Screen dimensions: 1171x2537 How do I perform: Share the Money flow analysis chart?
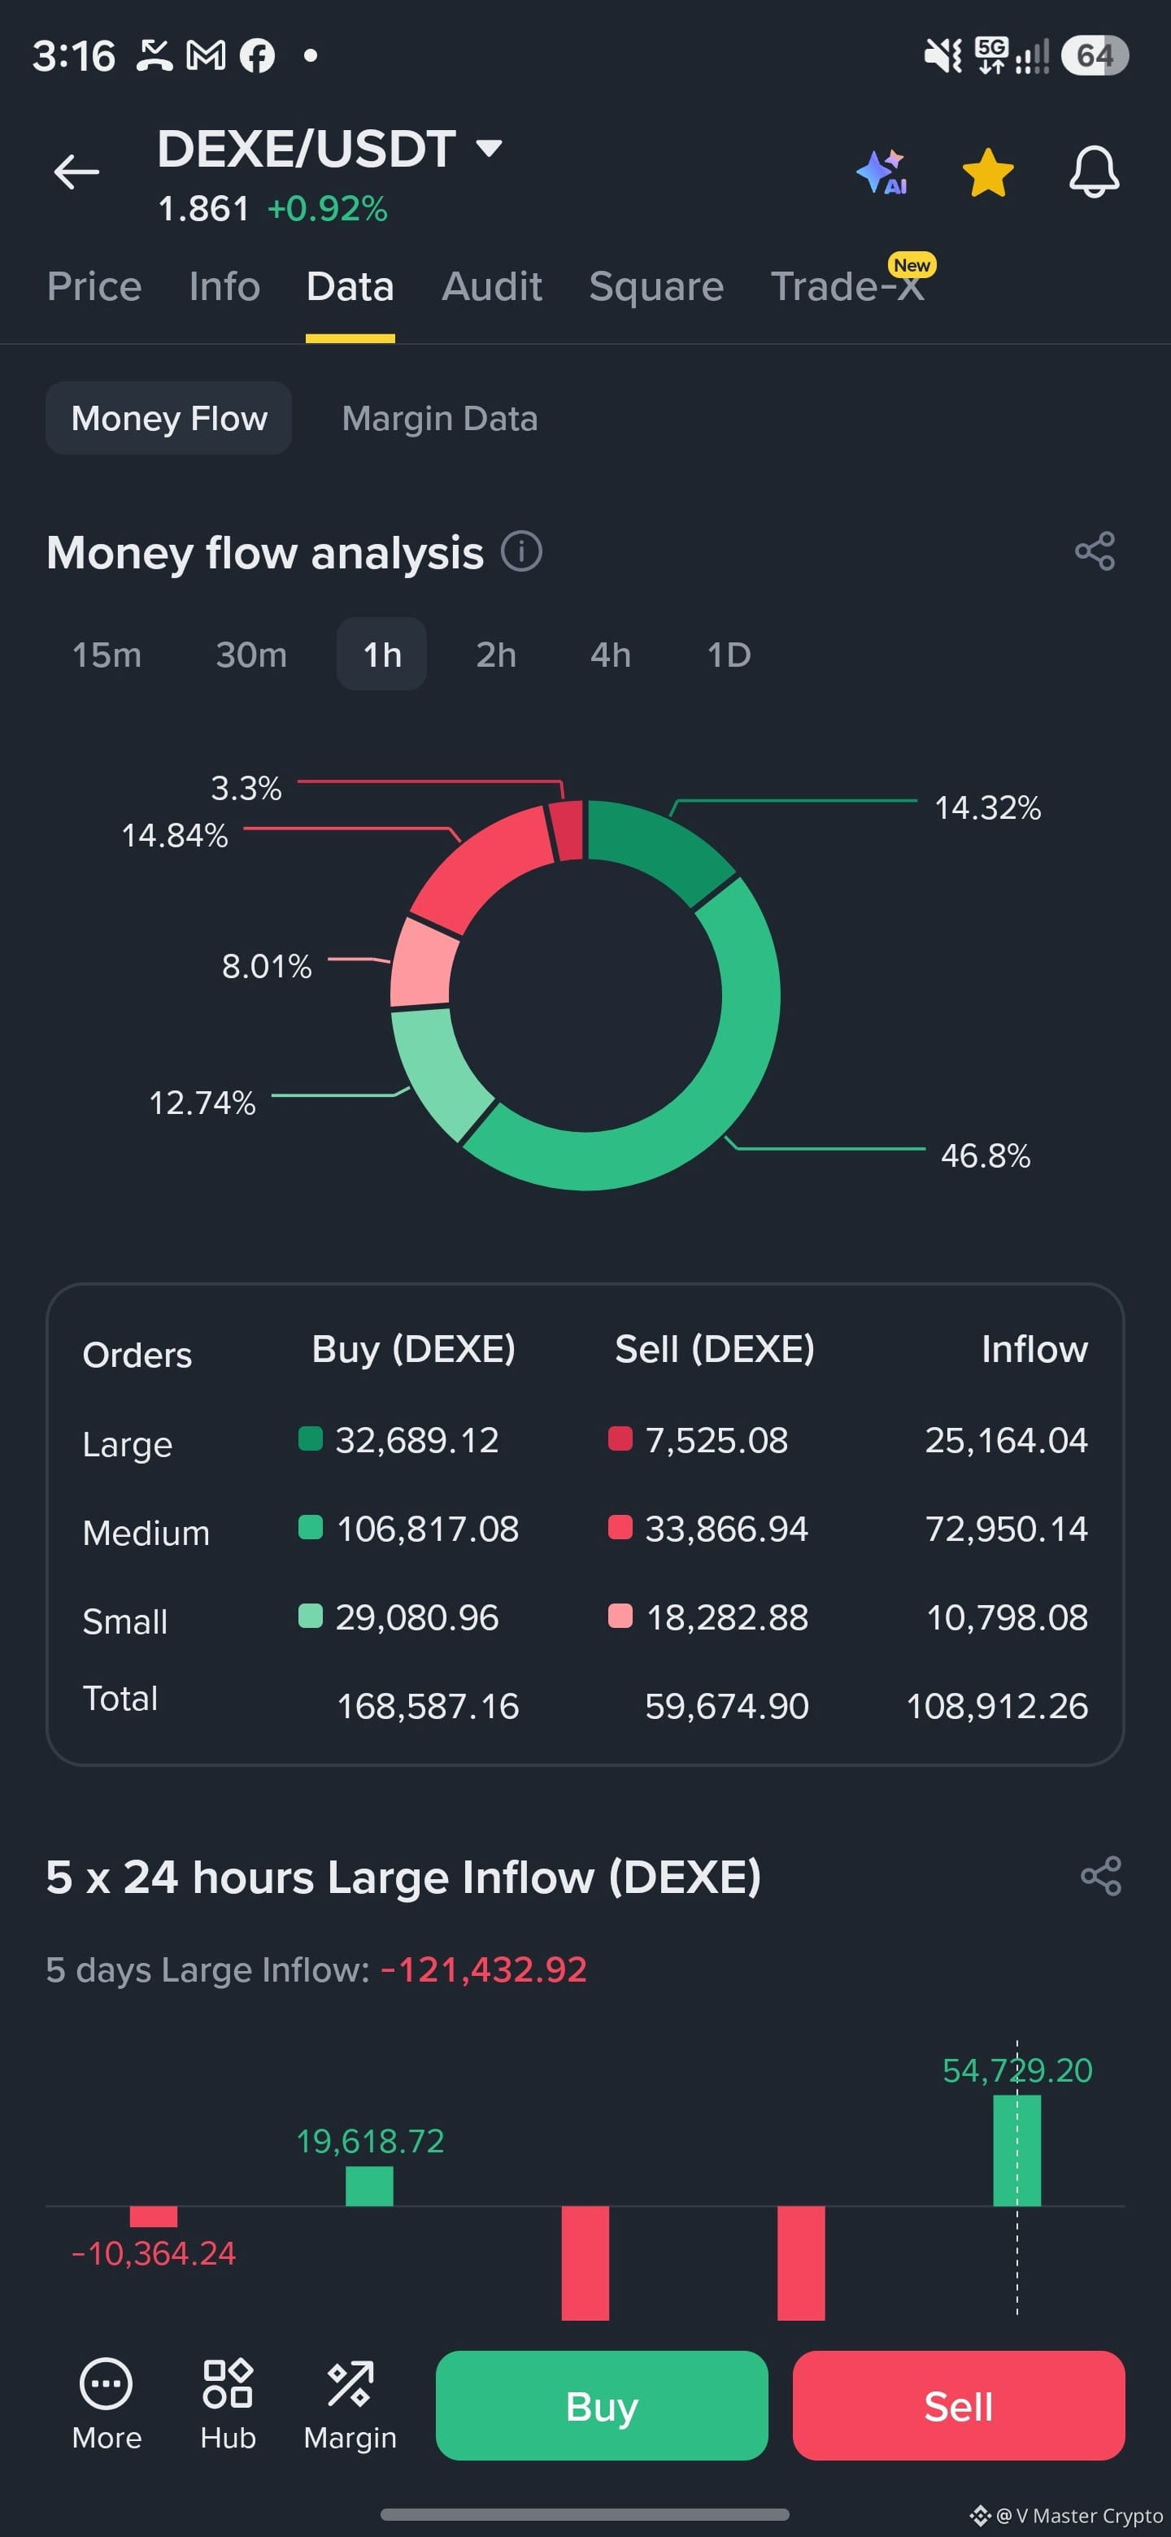[x=1095, y=551]
